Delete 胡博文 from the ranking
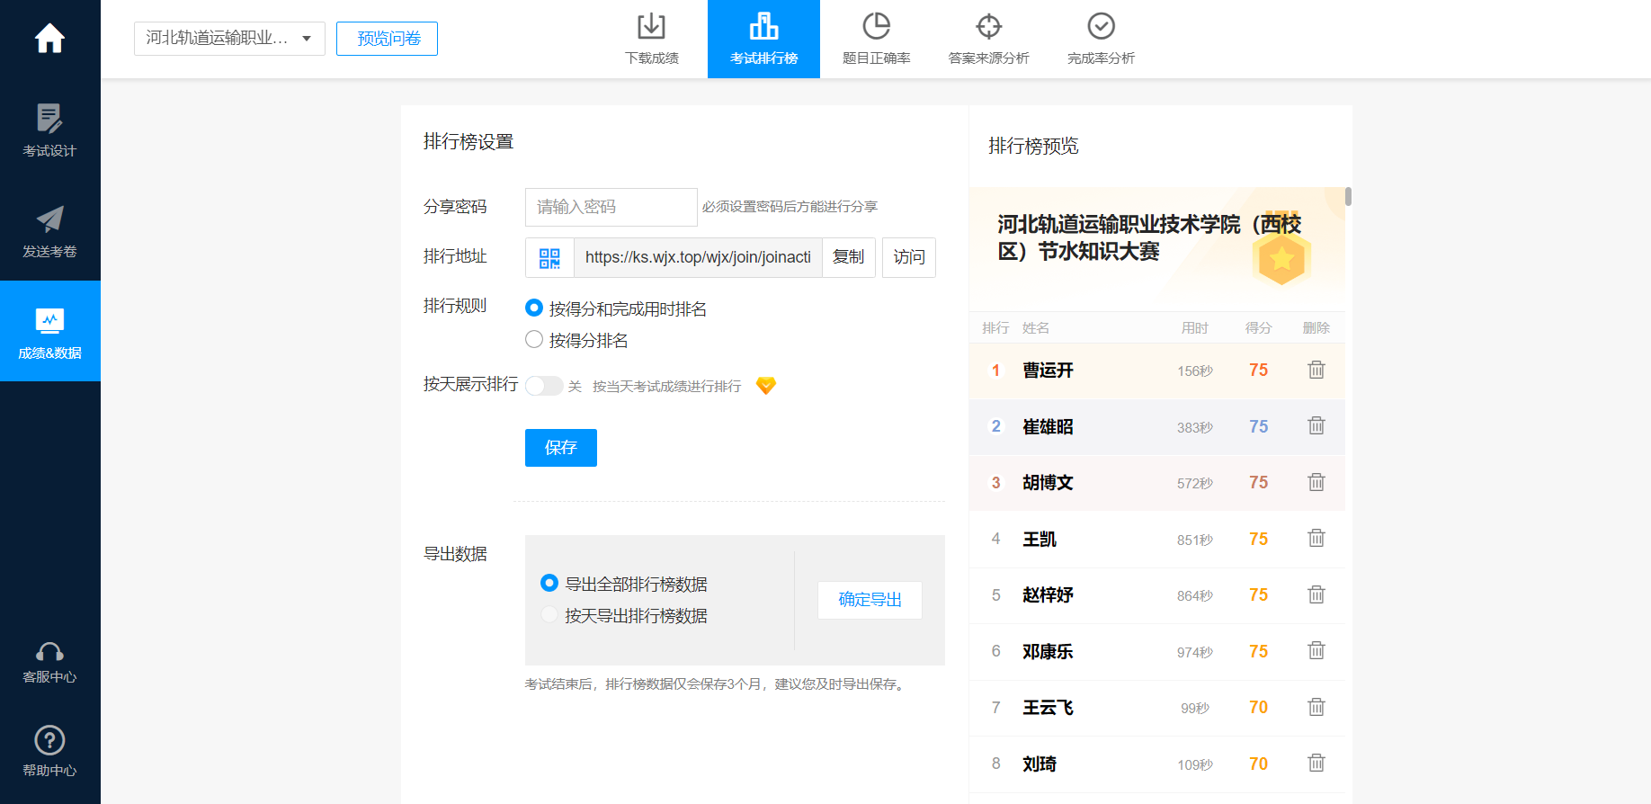The image size is (1651, 804). pos(1316,482)
